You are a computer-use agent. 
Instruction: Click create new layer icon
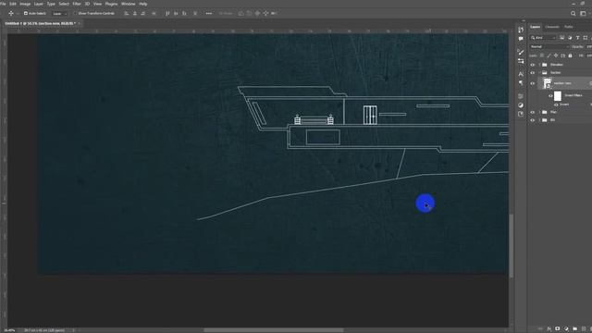point(584,329)
